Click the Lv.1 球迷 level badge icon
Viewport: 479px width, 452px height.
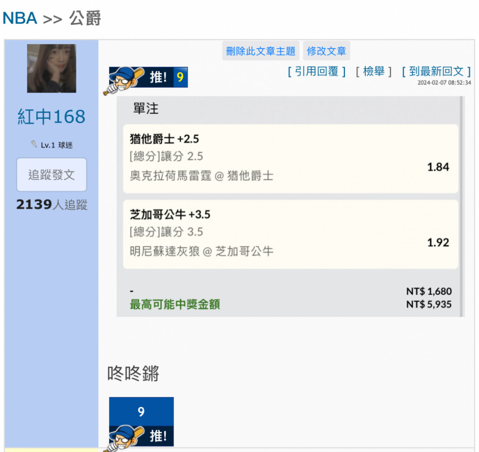pos(34,144)
